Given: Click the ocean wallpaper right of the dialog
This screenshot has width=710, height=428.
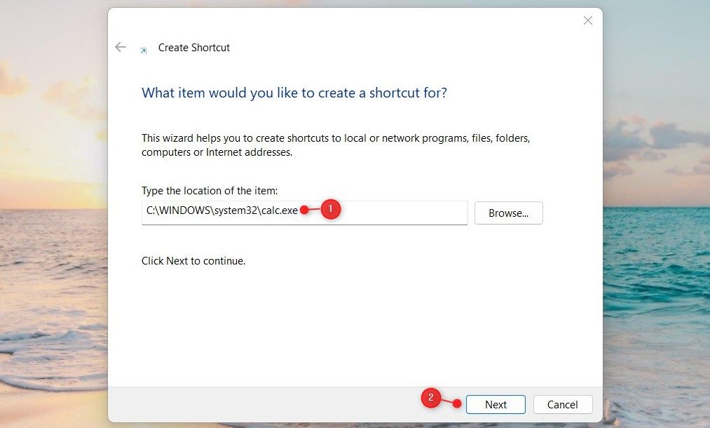Looking at the screenshot, I should click(657, 272).
